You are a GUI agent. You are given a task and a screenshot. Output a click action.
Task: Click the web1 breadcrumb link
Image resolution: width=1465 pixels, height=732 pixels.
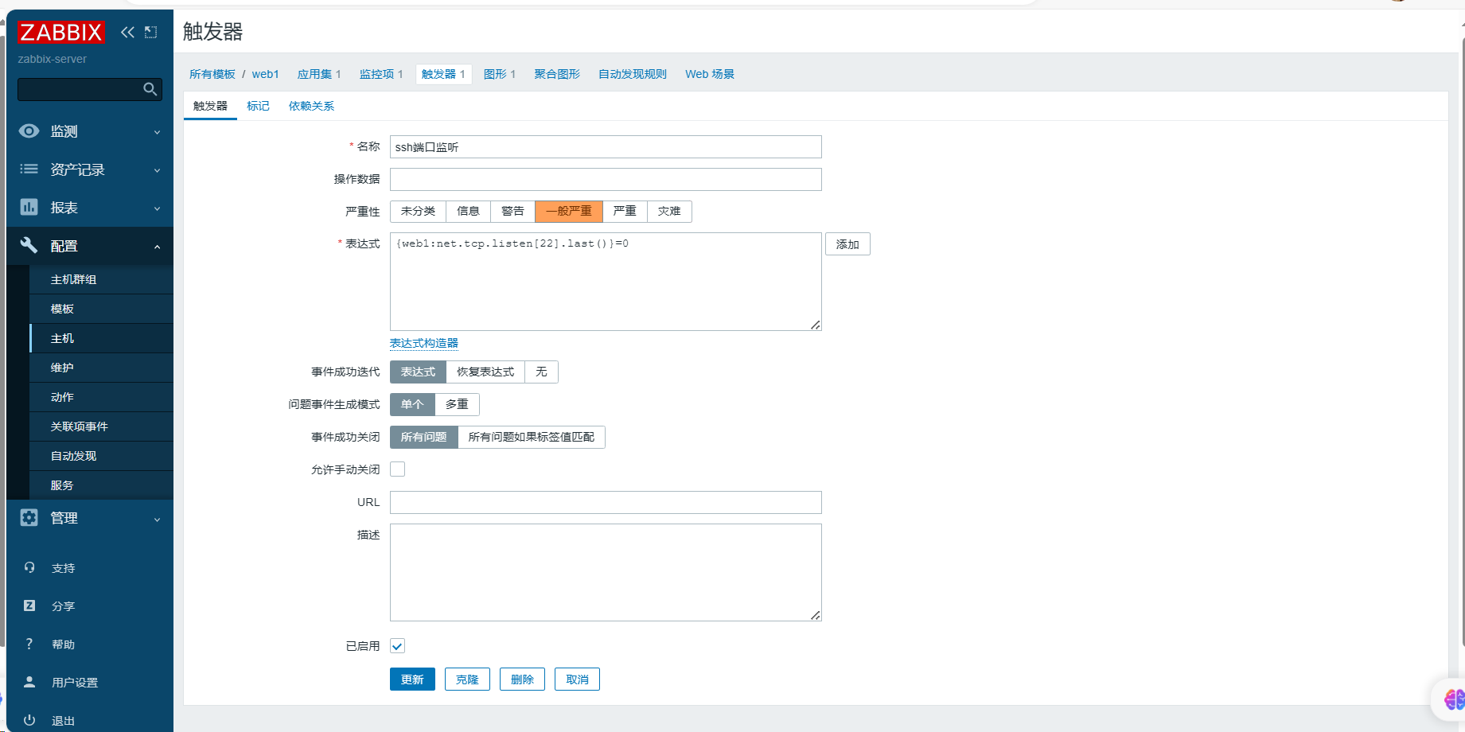265,74
